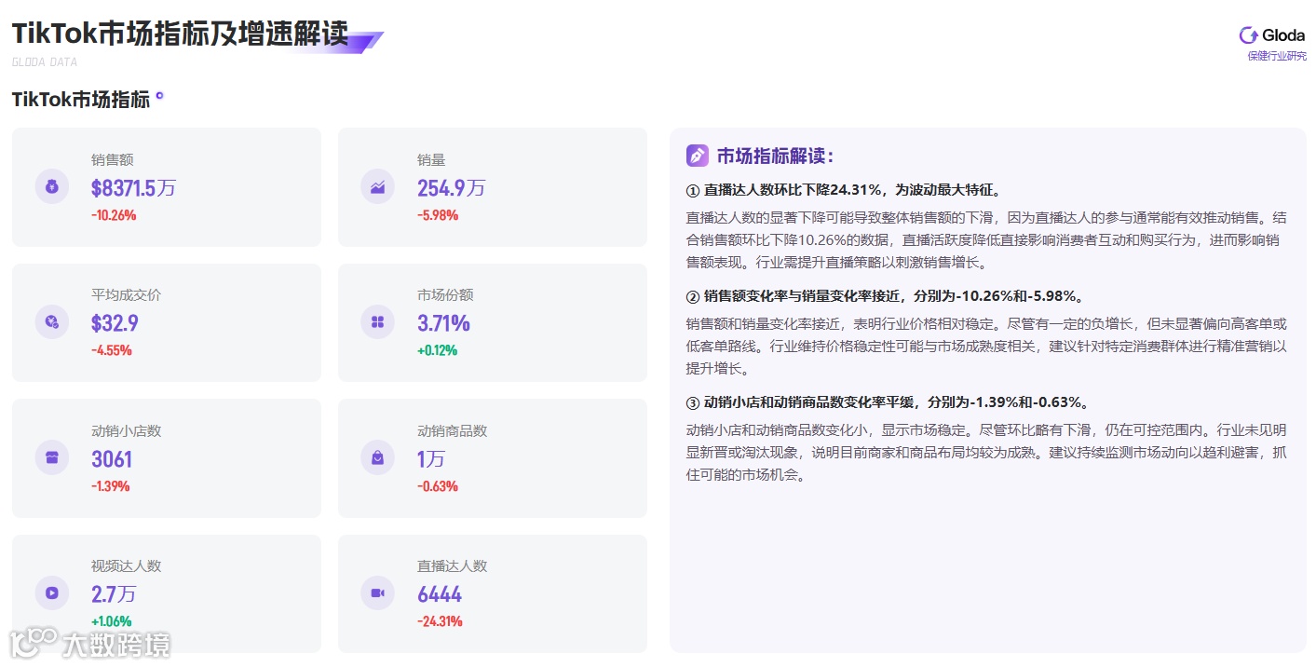Viewport: 1316px width, 667px height.
Task: Click the 254.9万 sales volume value
Action: 452,188
